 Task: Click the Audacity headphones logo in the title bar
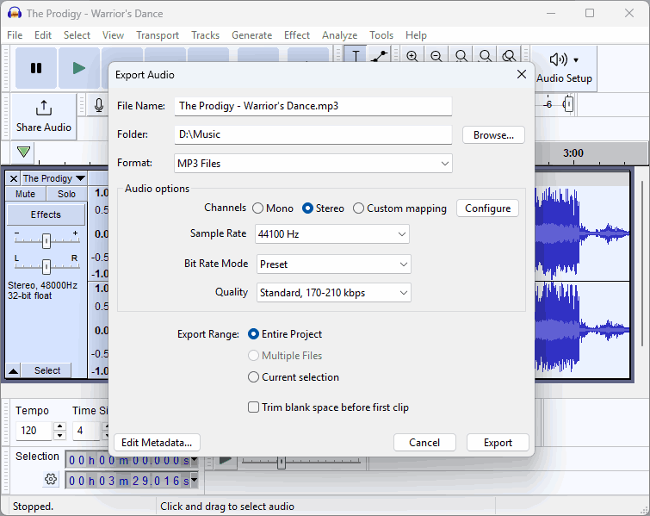[15, 13]
